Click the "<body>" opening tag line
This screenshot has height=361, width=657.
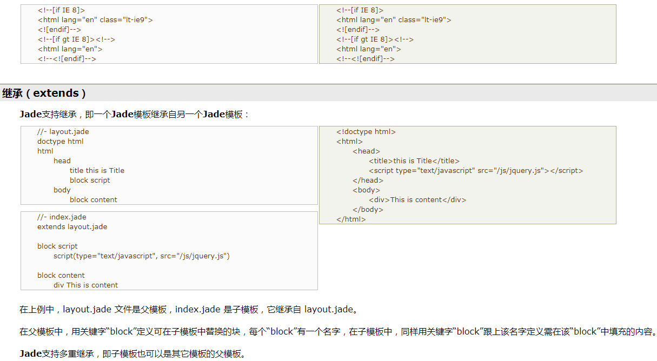click(x=366, y=190)
